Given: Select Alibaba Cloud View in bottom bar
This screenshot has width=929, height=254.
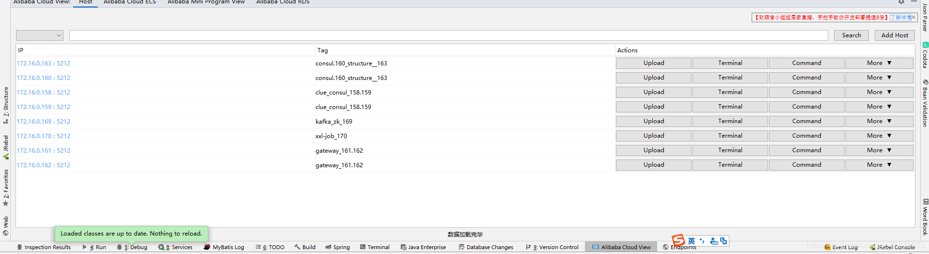Looking at the screenshot, I should [621, 247].
